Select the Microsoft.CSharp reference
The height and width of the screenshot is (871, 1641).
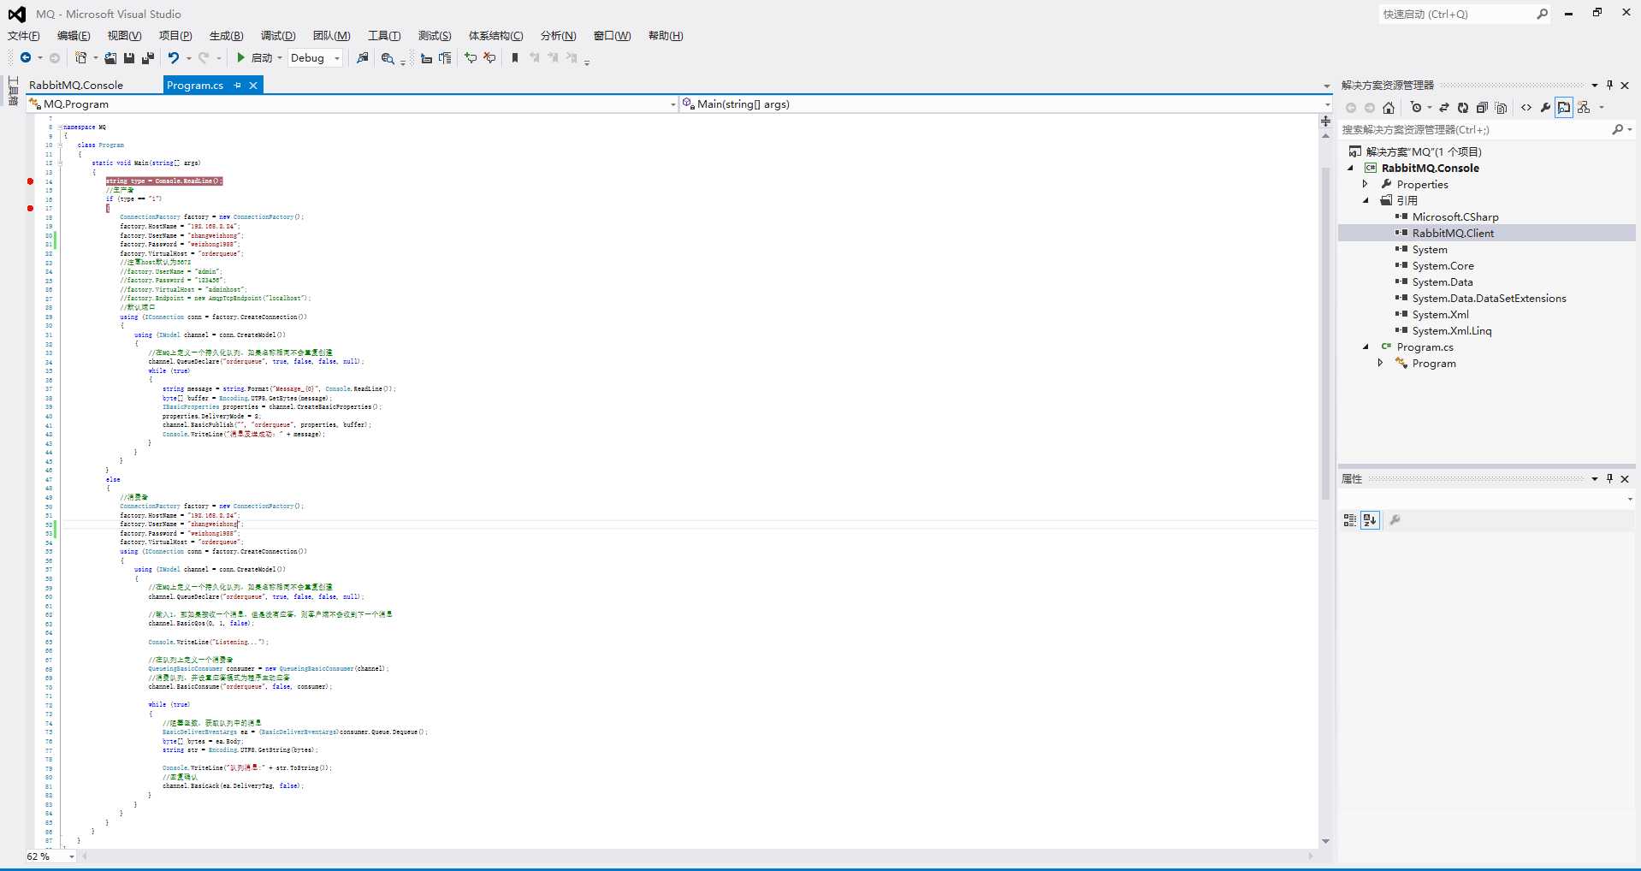point(1454,217)
